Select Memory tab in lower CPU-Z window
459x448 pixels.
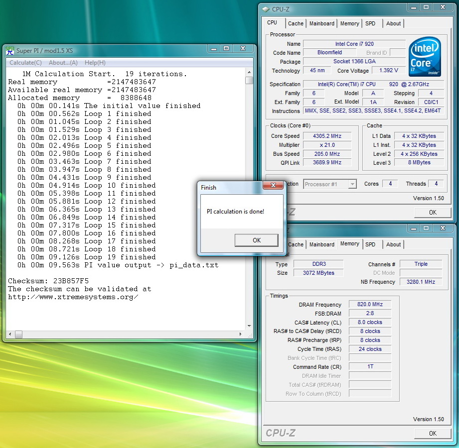[x=349, y=243]
